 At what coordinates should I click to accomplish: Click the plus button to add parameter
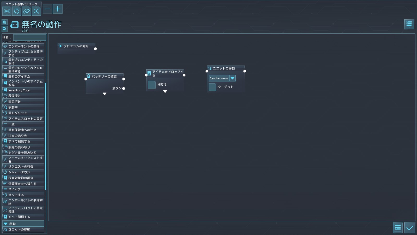click(x=58, y=9)
